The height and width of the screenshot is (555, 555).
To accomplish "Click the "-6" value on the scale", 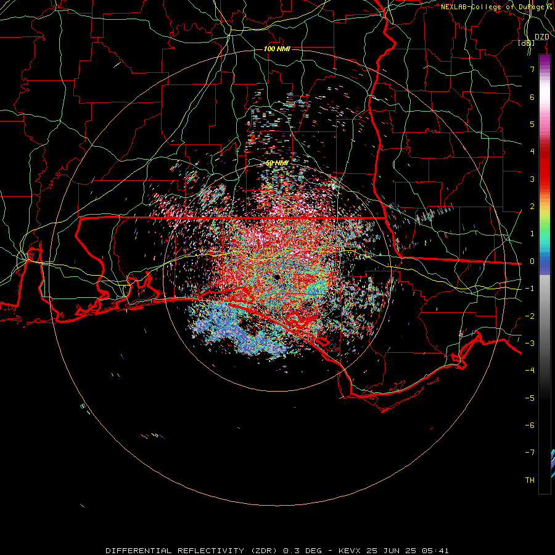I will (530, 425).
